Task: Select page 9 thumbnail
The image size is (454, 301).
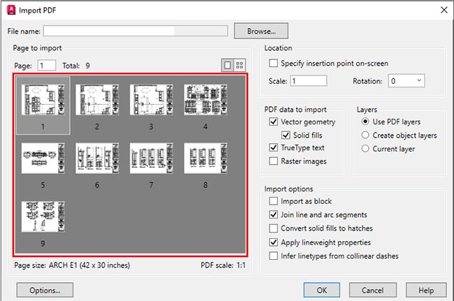Action: click(x=43, y=216)
